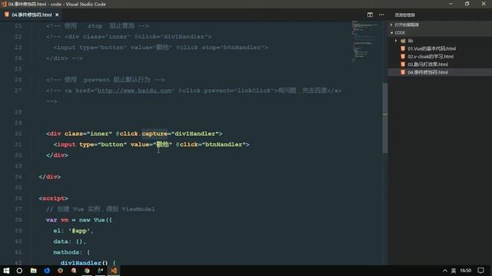Click "div1Handler" value on line 30
Image resolution: width=492 pixels, height=276 pixels.
pyautogui.click(x=194, y=133)
